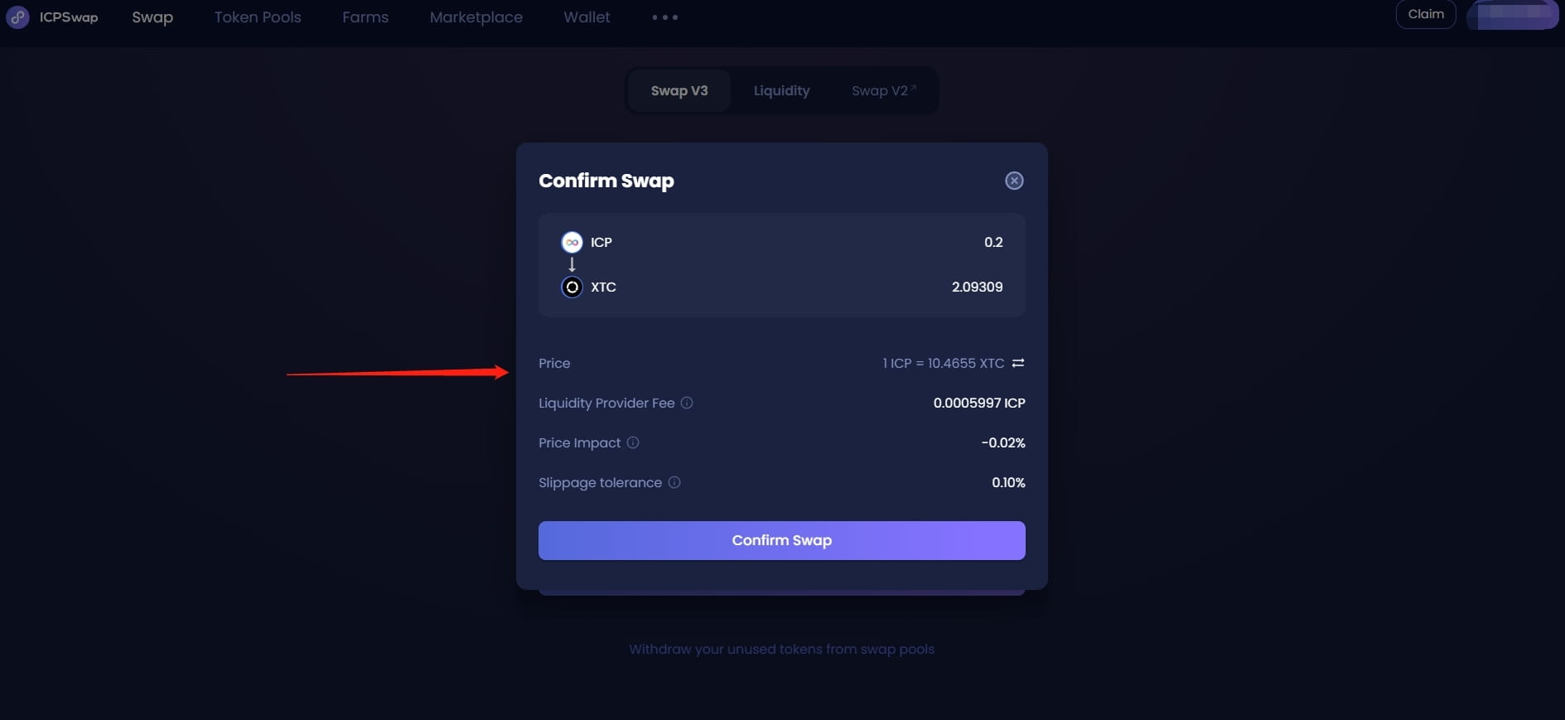This screenshot has width=1565, height=720.
Task: Switch to the Liquidity tab
Action: [781, 90]
